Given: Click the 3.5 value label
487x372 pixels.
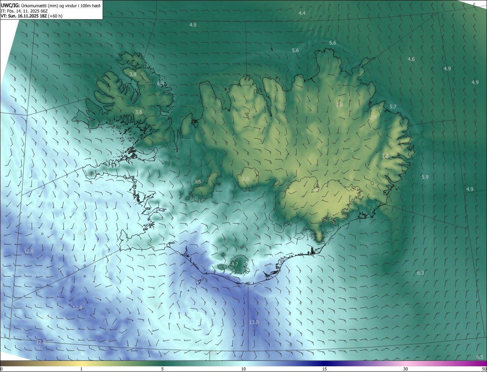Looking at the screenshot, I should coord(197,182).
